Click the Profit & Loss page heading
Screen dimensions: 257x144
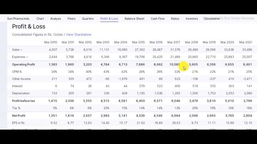pos(29,26)
